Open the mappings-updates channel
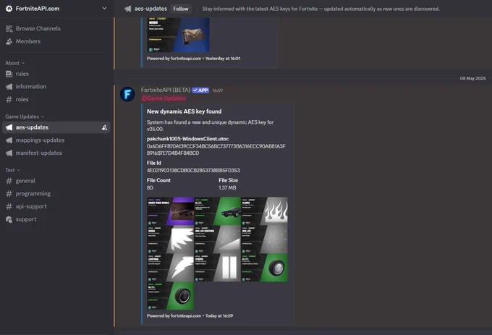The height and width of the screenshot is (335, 492). [x=40, y=140]
